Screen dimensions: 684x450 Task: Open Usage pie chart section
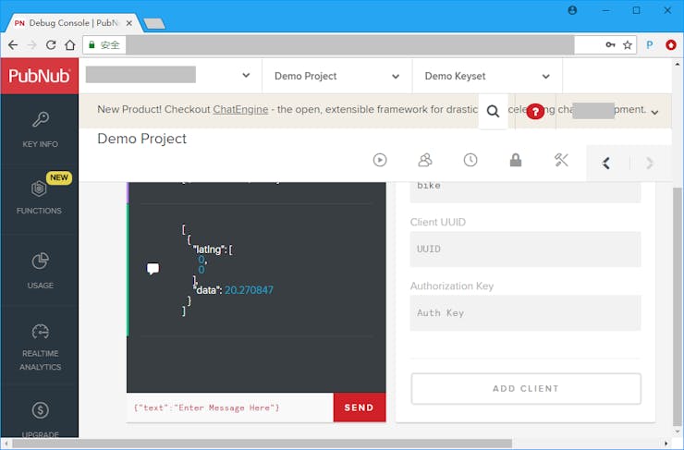click(x=40, y=271)
